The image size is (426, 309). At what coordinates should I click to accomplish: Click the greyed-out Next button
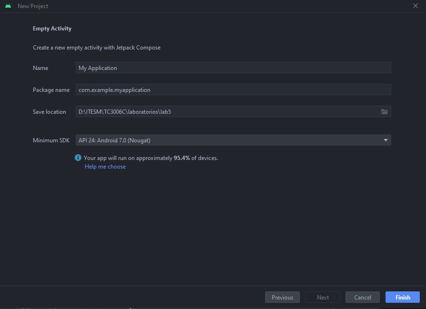tap(323, 297)
